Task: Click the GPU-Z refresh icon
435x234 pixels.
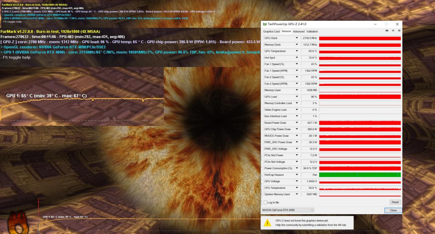Action: [x=393, y=31]
